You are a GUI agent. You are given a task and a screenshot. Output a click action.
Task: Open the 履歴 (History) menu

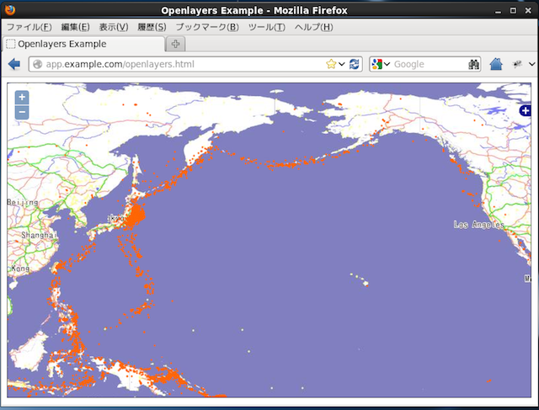point(152,27)
